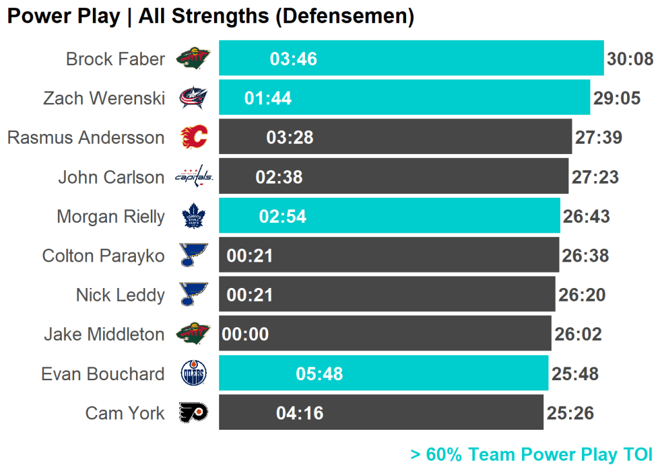Click the Edmonton Oilers logo
660x471 pixels.
coord(193,374)
